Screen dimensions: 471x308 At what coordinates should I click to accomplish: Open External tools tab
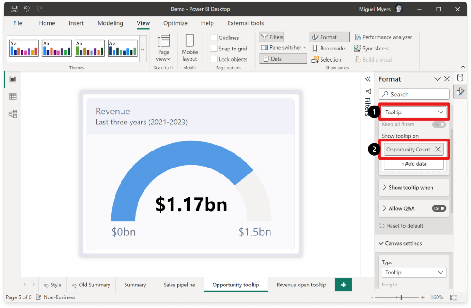(246, 23)
